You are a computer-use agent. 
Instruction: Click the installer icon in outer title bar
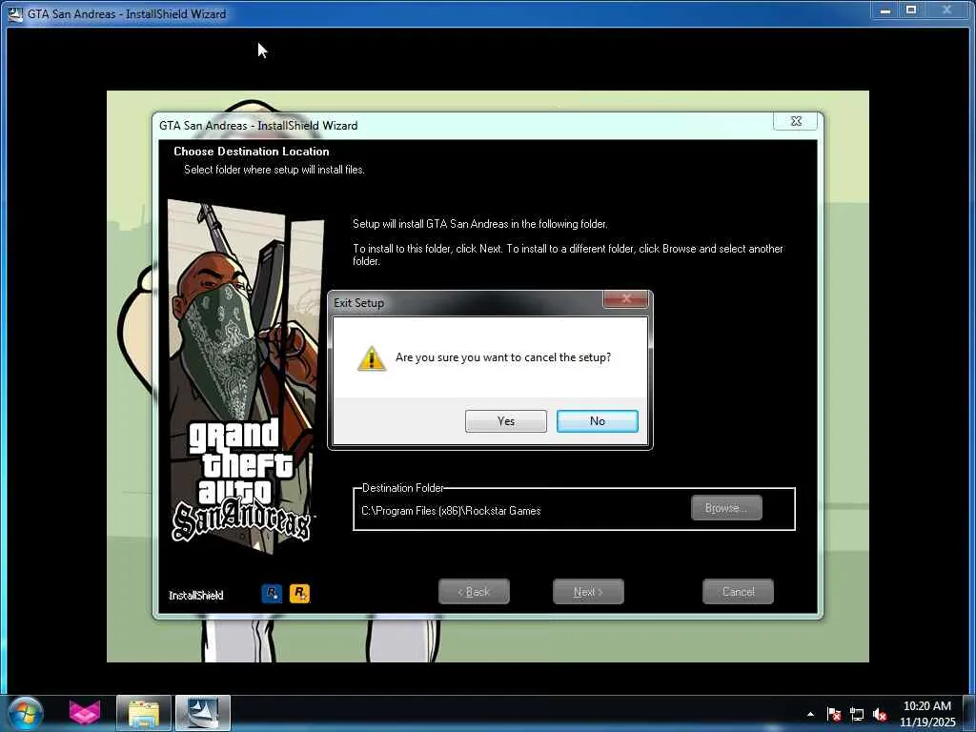15,13
